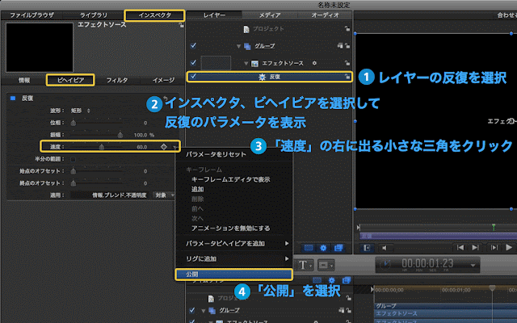Open the イメージ inspector tab

[163, 80]
